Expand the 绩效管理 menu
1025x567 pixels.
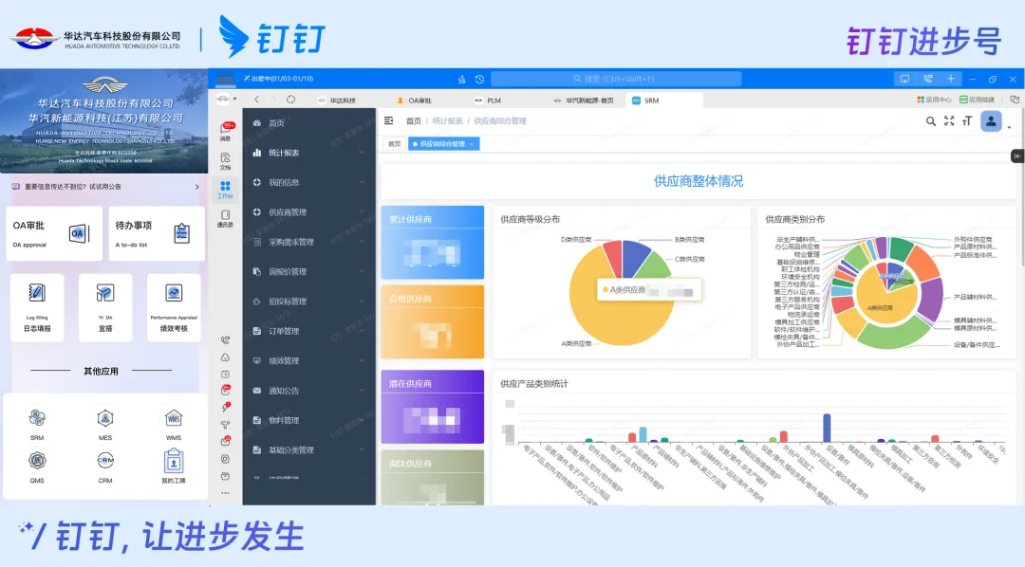click(x=309, y=360)
